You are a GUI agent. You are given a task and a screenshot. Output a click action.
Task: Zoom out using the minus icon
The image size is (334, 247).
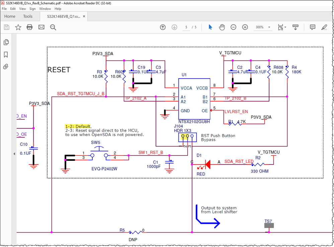233,27
